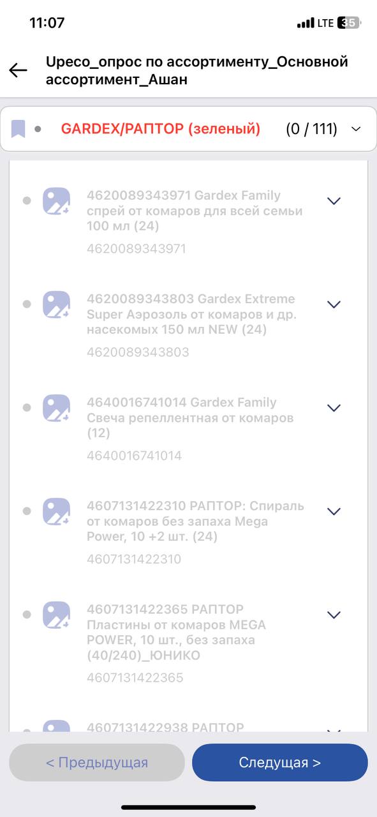This screenshot has width=377, height=817.
Task: Click the Следущая > button
Action: 280,762
